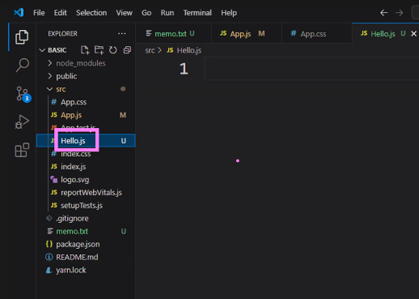
Task: Open the Terminal menu
Action: point(197,13)
